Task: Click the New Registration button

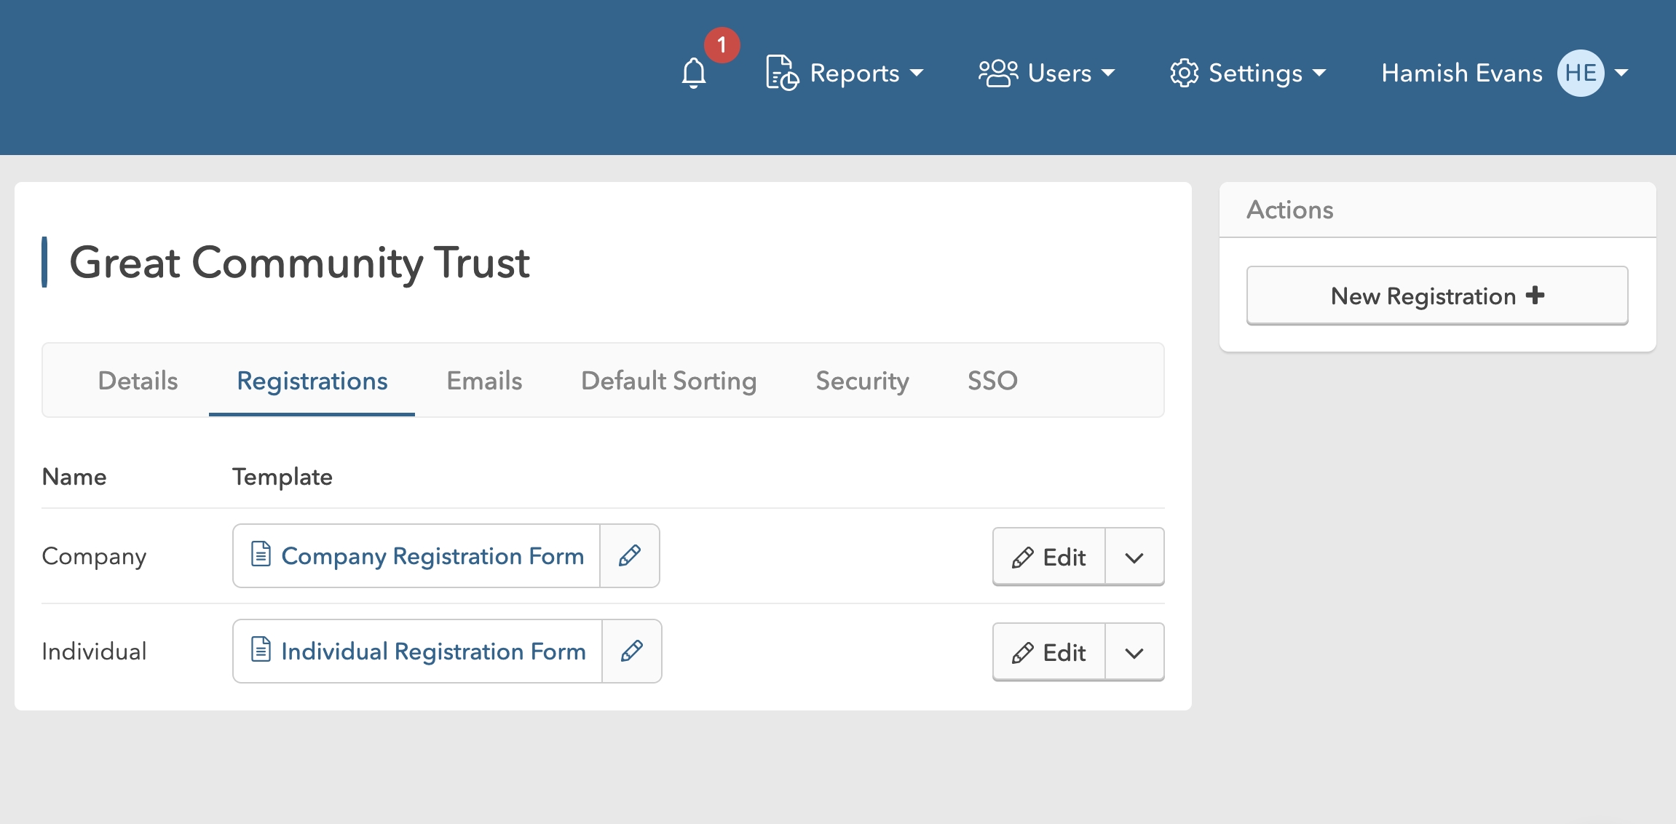Action: click(x=1437, y=296)
